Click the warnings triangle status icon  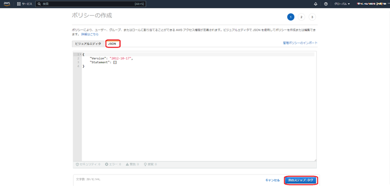(128, 164)
